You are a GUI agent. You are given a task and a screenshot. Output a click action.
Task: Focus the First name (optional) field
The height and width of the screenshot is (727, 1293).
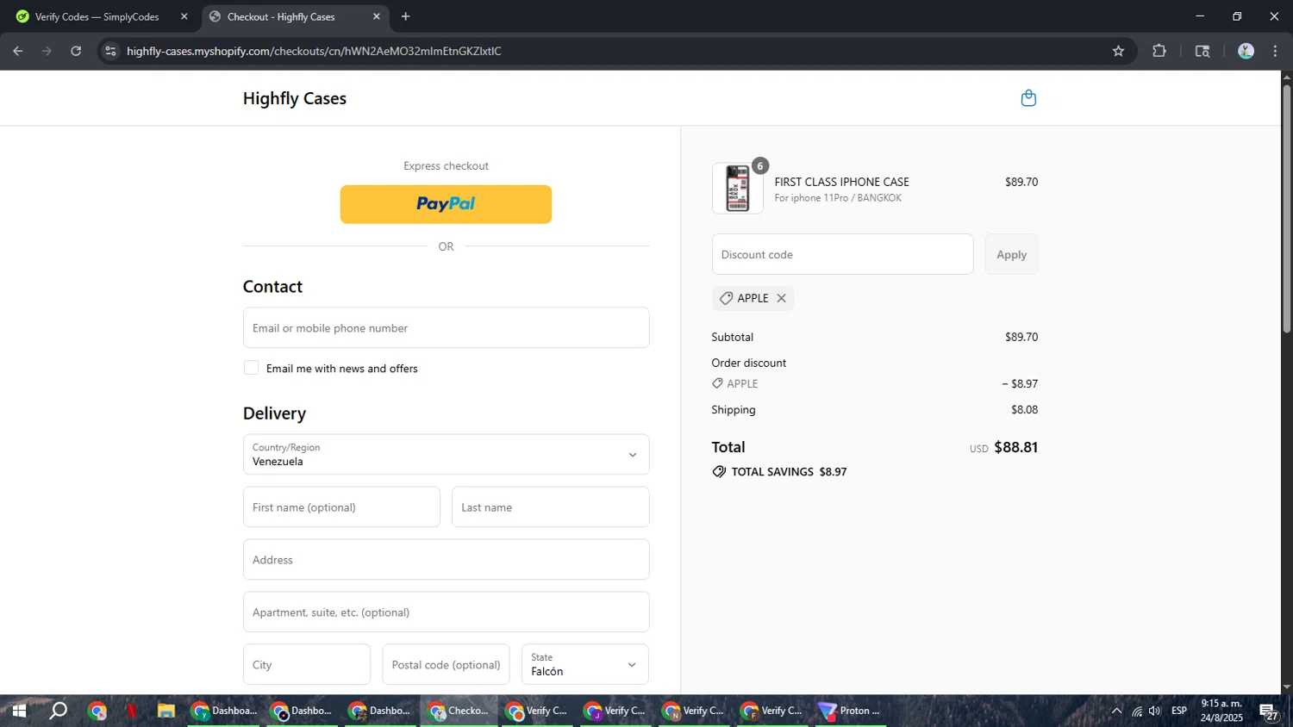tap(341, 506)
